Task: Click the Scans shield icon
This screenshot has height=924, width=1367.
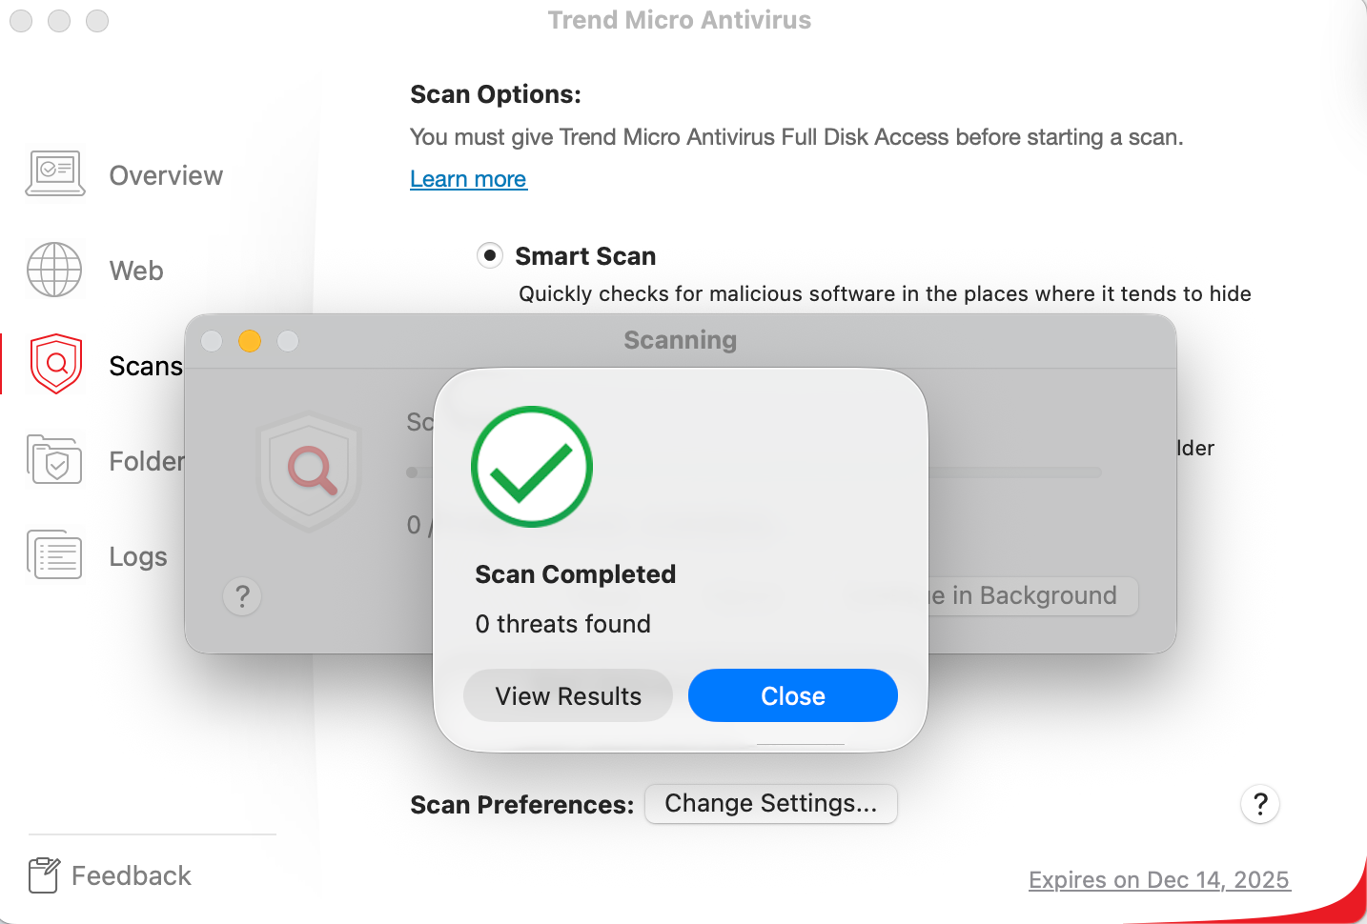Action: pos(56,364)
